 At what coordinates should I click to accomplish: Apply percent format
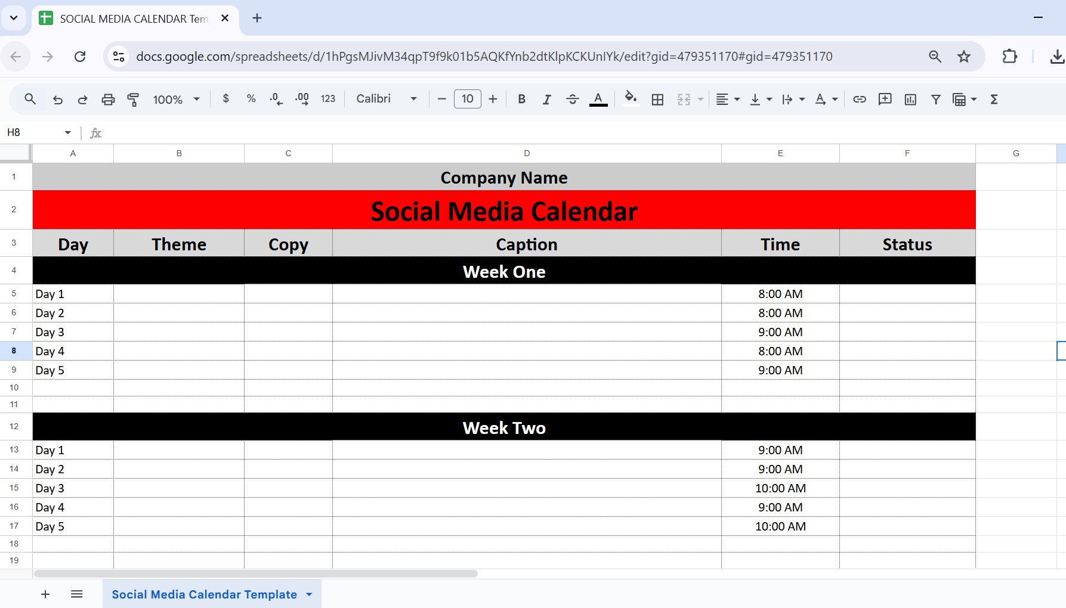click(251, 99)
